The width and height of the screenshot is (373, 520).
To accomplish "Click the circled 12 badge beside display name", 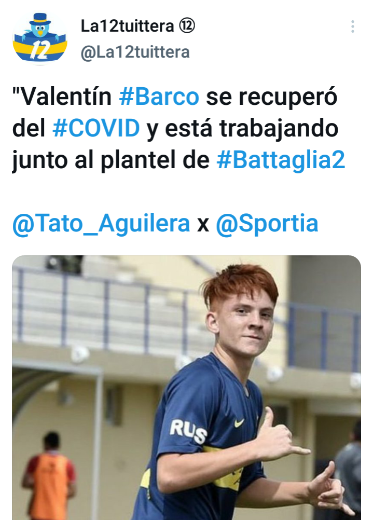I will click(x=187, y=25).
